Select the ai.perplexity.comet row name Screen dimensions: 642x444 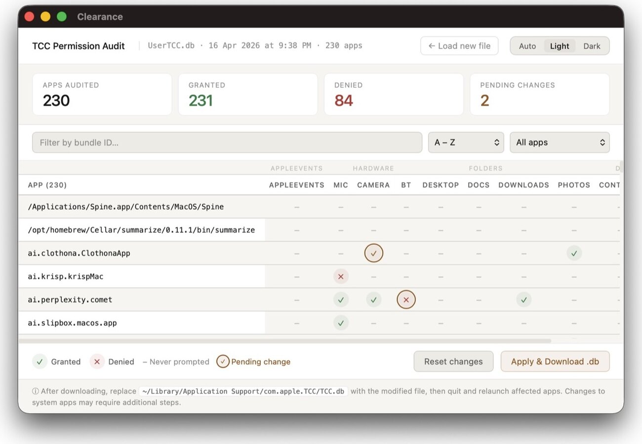(x=70, y=299)
